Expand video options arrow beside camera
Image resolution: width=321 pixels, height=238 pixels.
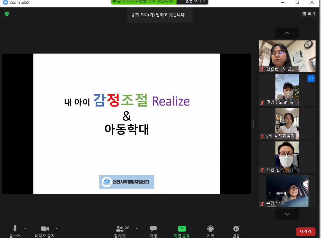(x=57, y=229)
